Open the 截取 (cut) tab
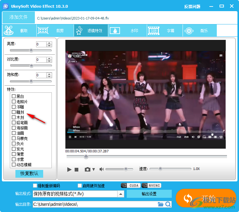Viewport: 239px width, 212px height. tap(19, 31)
